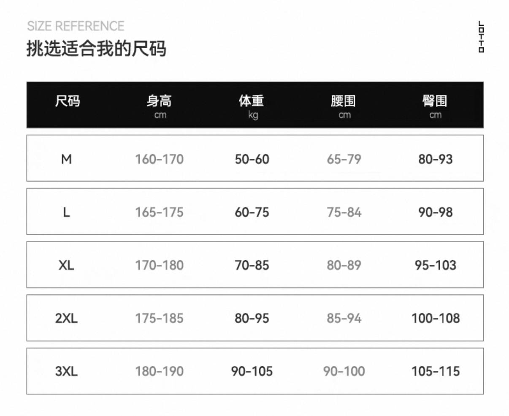Click hip value 80-93 in M row
Image resolution: width=509 pixels, height=416 pixels.
436,159
